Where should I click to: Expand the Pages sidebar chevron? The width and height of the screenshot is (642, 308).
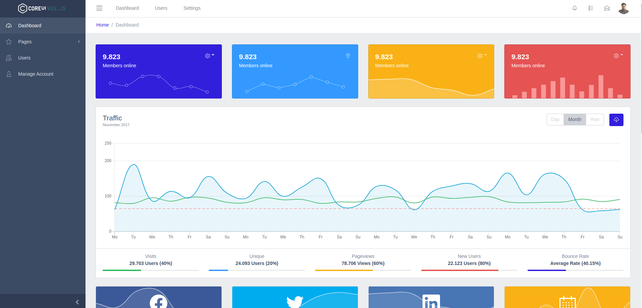pyautogui.click(x=79, y=42)
